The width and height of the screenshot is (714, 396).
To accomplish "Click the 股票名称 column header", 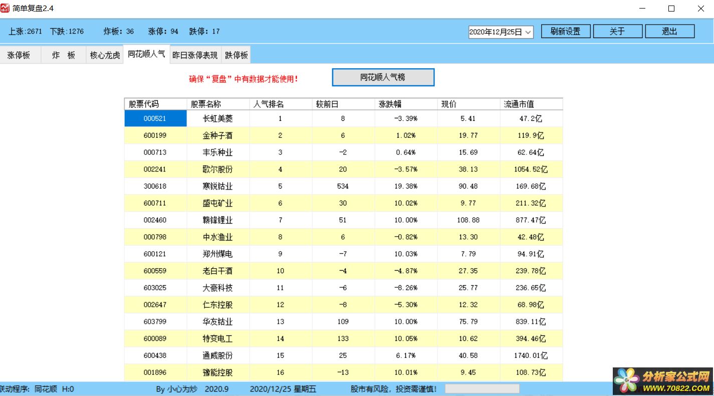I will tap(218, 104).
